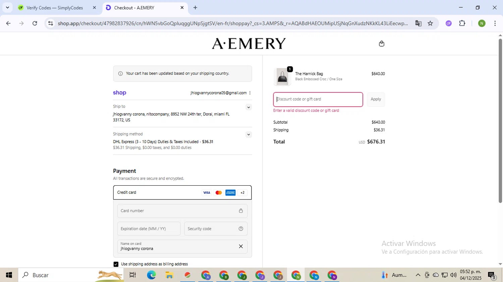Click the Security code field
This screenshot has height=282, width=503.
[x=216, y=229]
